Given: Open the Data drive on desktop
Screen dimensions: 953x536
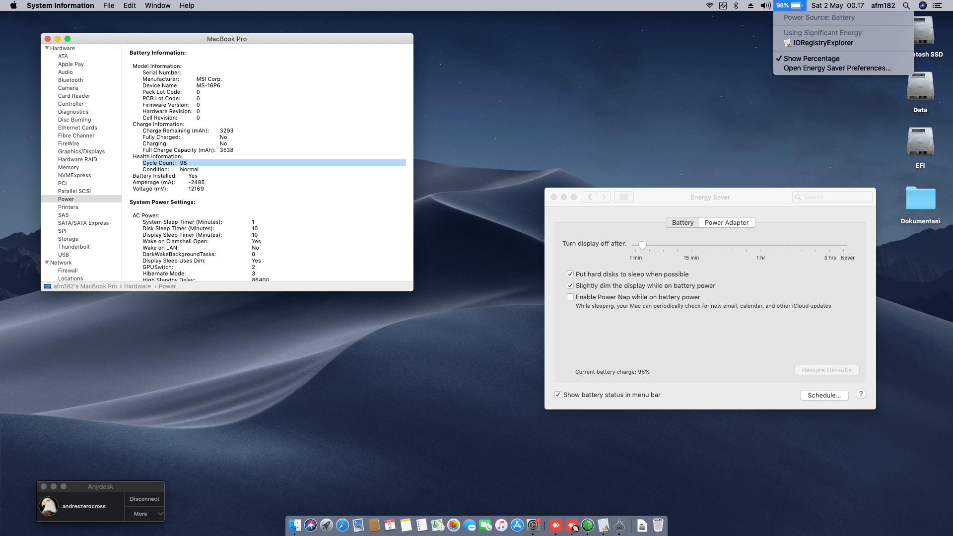Looking at the screenshot, I should 920,92.
